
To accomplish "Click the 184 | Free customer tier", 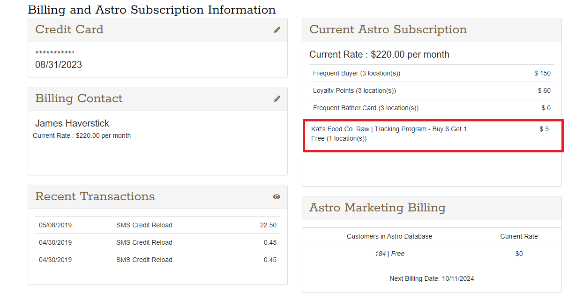I will click(389, 254).
